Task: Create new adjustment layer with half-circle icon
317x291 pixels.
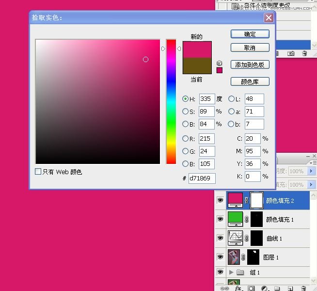Action: (x=264, y=289)
